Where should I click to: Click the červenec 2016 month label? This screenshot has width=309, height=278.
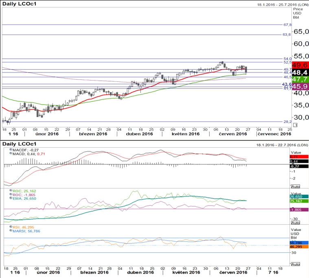tap(274, 134)
